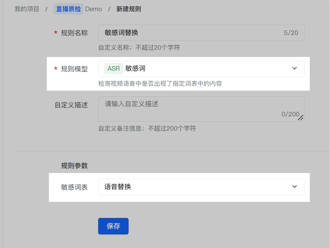The height and width of the screenshot is (248, 330).
Task: Open the 直播质检 breadcrumb tag
Action: [68, 9]
